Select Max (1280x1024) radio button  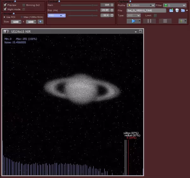pos(22,17)
